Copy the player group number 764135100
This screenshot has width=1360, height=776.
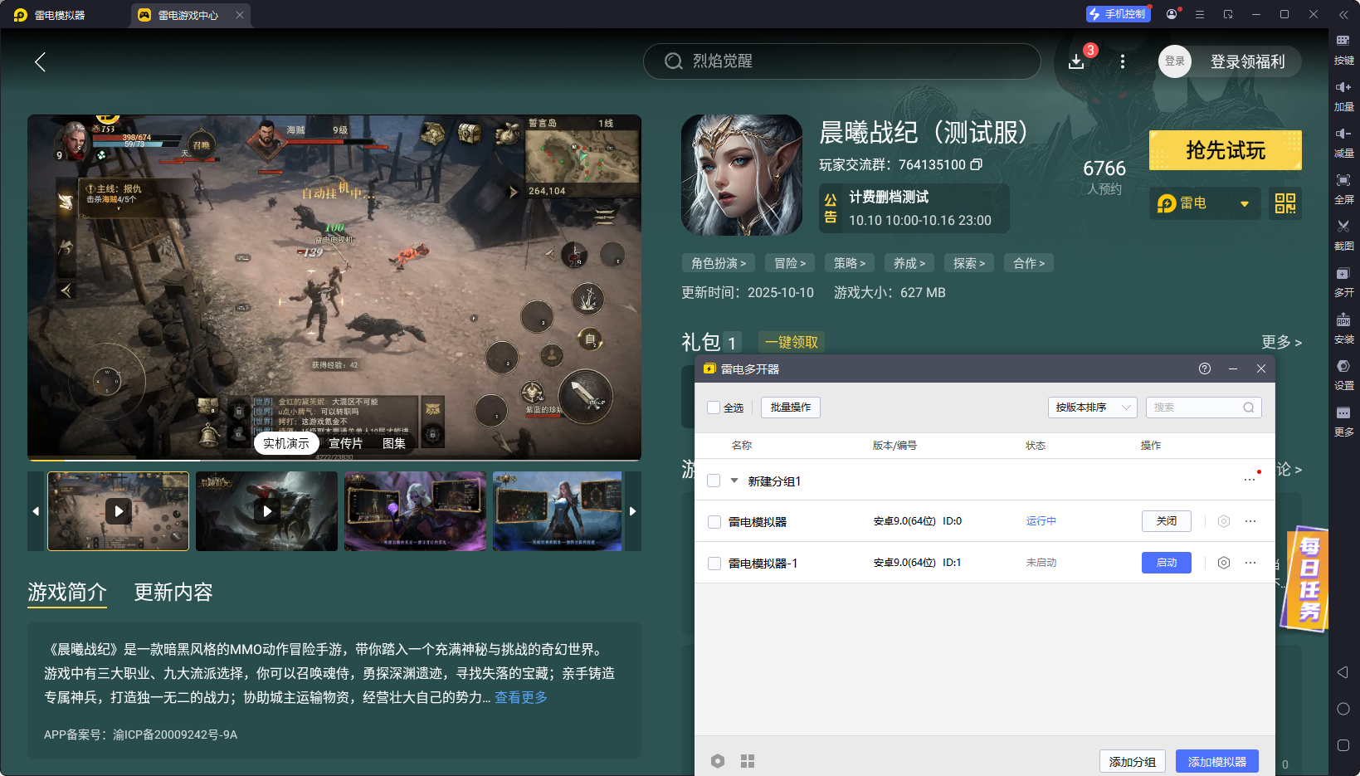point(977,164)
